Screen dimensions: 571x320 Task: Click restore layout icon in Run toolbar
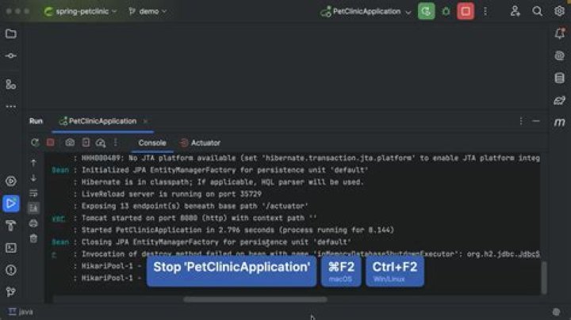86,143
